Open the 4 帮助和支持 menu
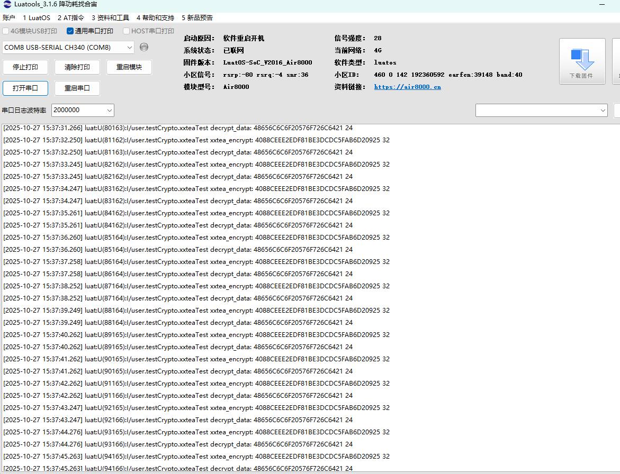 pos(155,17)
